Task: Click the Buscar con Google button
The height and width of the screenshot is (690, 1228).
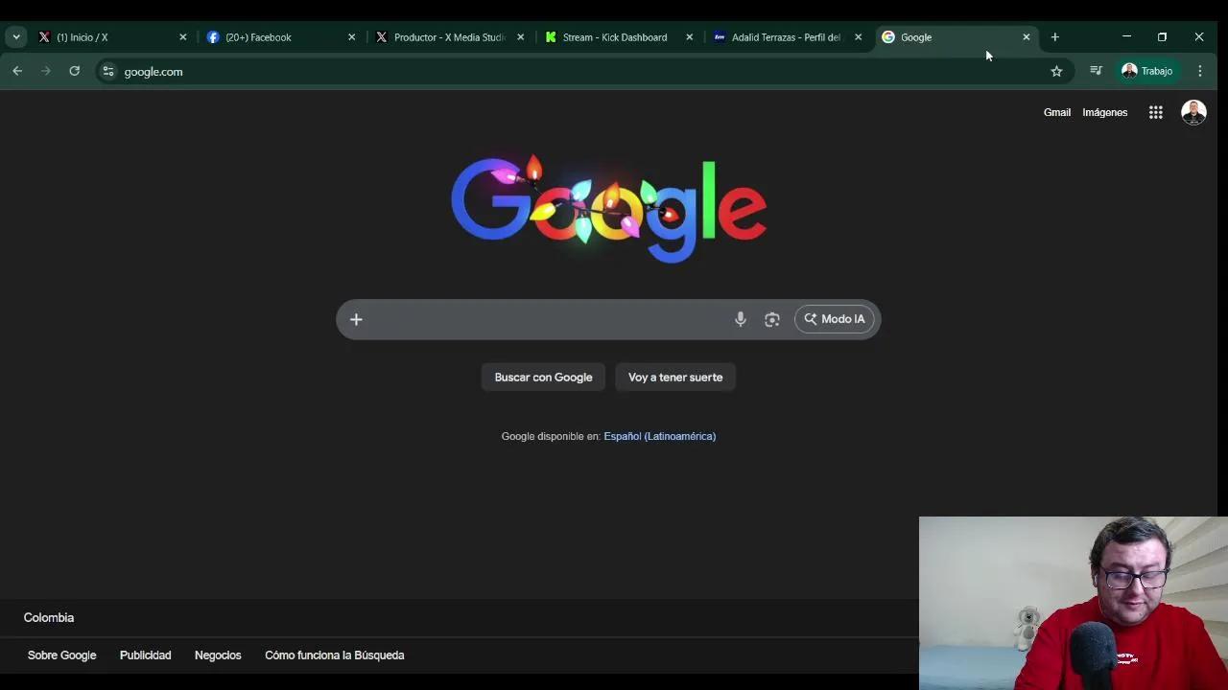Action: pos(543,377)
